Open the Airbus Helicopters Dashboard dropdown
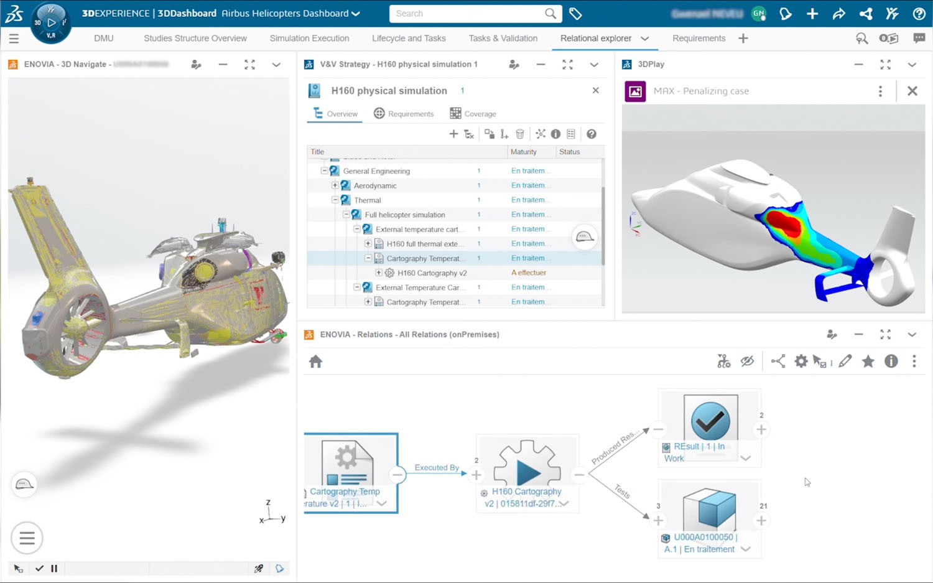The width and height of the screenshot is (933, 583). pyautogui.click(x=355, y=14)
